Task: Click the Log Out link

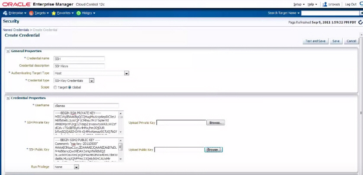Action: point(351,4)
